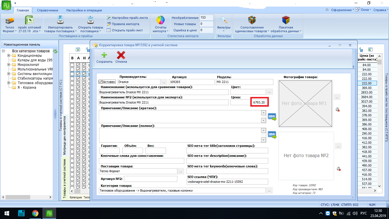389x219 pixels.
Task: Collapse the Все категории товаров root node
Action: (3, 51)
